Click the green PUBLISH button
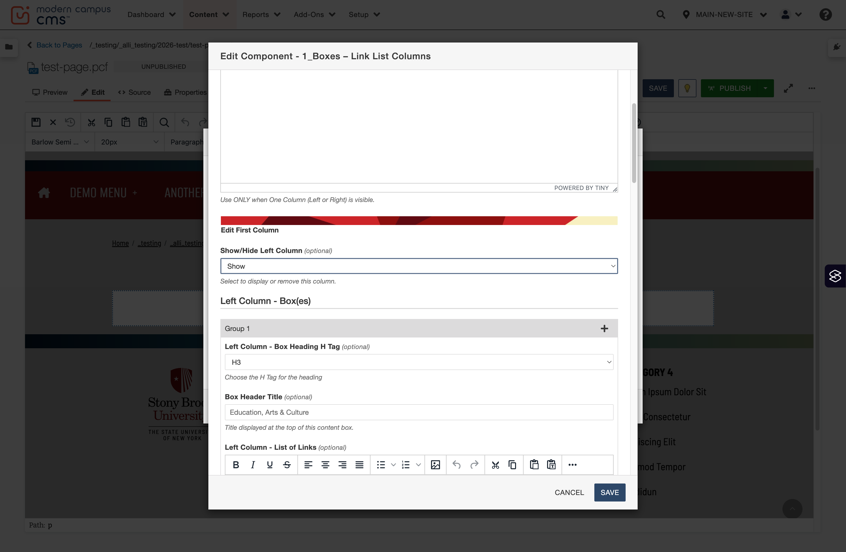Image resolution: width=846 pixels, height=552 pixels. tap(729, 88)
